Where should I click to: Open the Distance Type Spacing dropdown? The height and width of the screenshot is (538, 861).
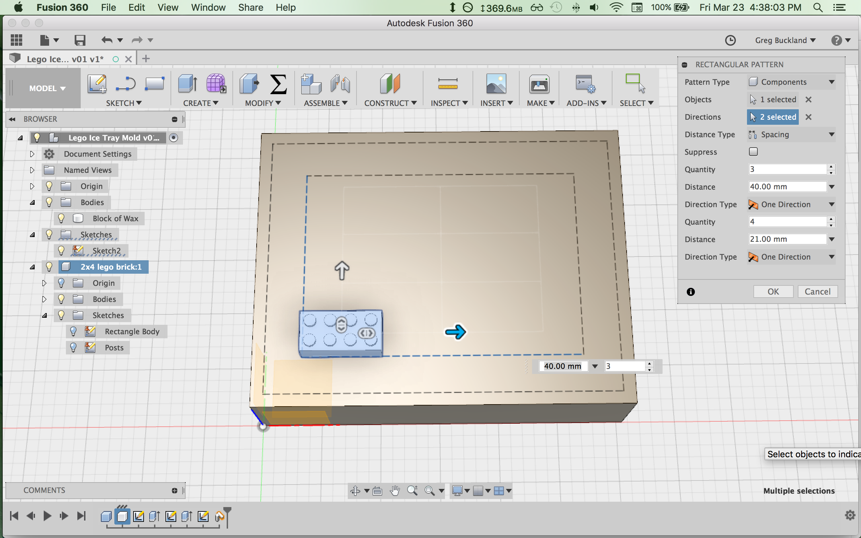click(791, 134)
